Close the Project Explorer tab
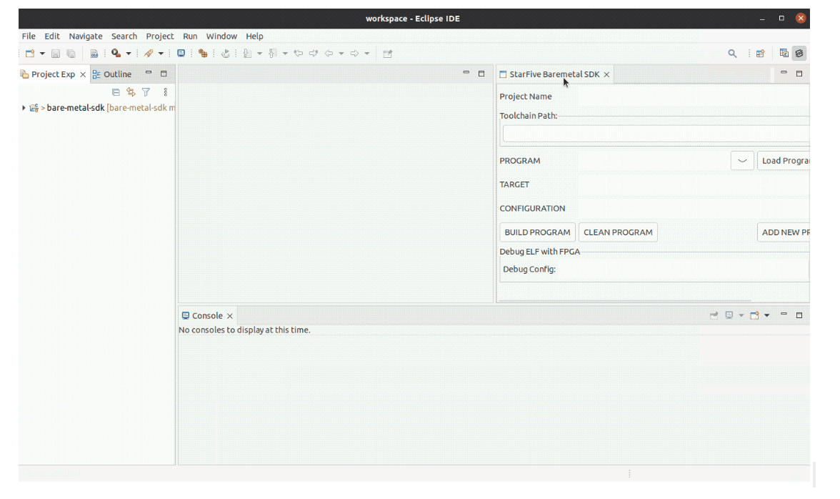Screen dimensions: 840x499 [83, 74]
